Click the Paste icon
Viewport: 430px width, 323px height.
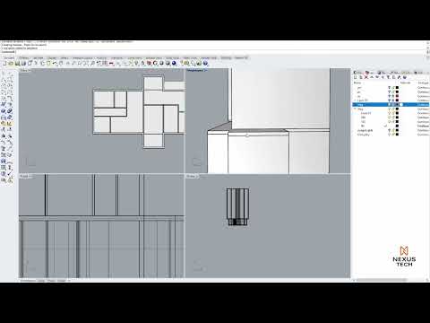pyautogui.click(x=48, y=63)
